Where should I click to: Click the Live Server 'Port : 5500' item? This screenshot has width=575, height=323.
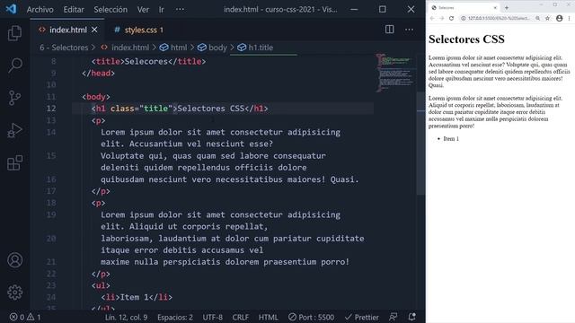click(x=311, y=317)
